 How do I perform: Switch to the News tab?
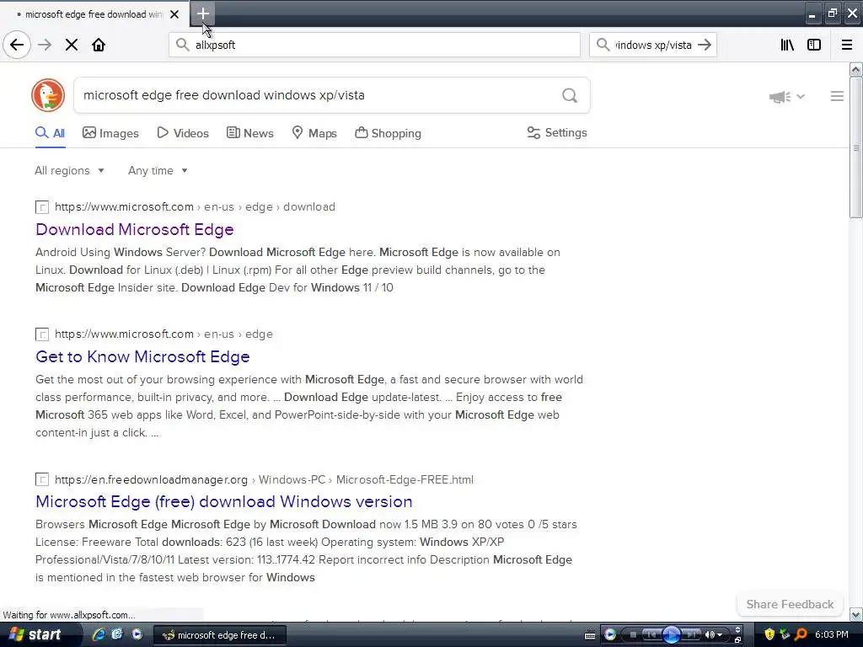pyautogui.click(x=249, y=133)
